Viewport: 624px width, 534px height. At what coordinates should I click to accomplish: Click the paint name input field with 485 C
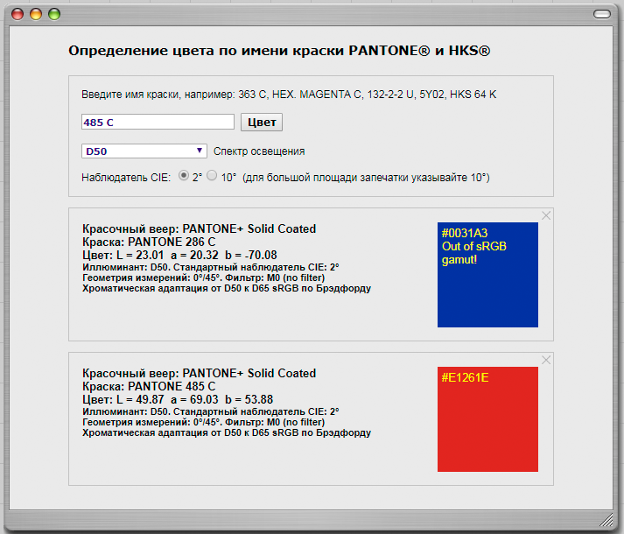tap(158, 122)
